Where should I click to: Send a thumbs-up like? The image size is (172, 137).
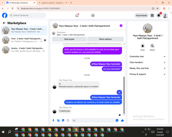[x=122, y=121]
